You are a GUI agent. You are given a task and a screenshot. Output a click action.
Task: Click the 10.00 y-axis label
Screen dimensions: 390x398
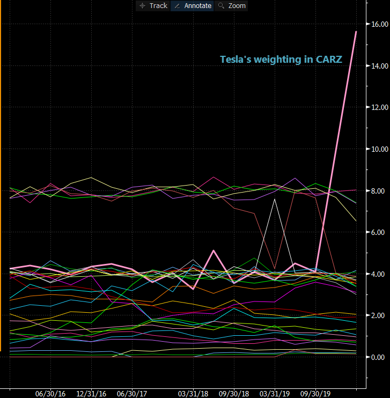(380, 149)
